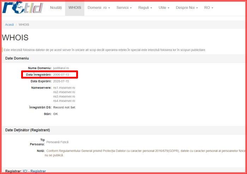Screen dimensions: 247x174
Task: Click the Înregistrări DS label
Action: (40, 107)
